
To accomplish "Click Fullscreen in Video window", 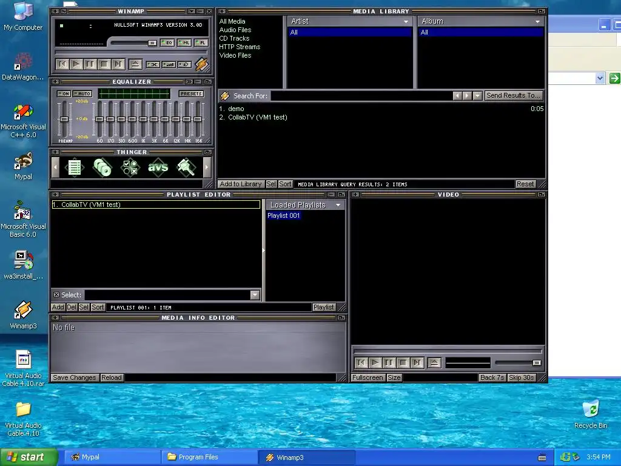I will click(368, 377).
